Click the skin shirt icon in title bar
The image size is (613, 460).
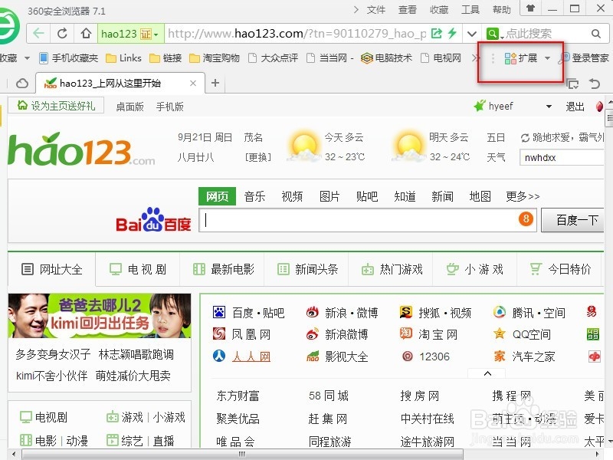(530, 8)
